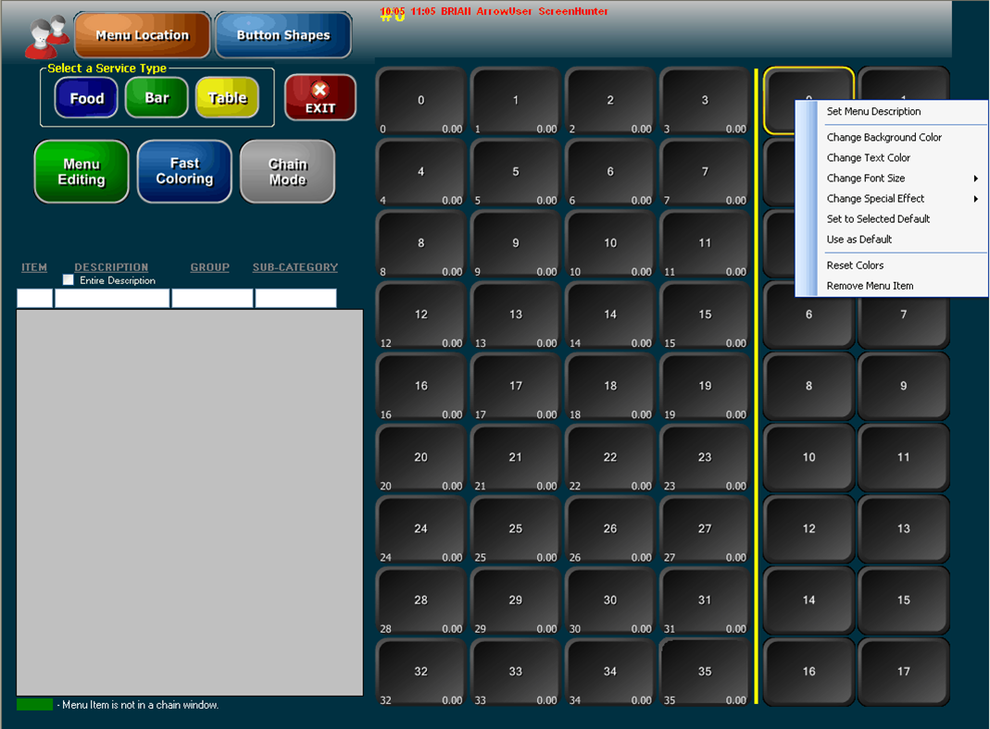Select menu item button 26
This screenshot has width=990, height=729.
[610, 529]
